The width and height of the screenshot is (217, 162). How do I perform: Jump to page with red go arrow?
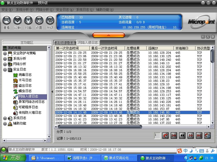(165, 136)
